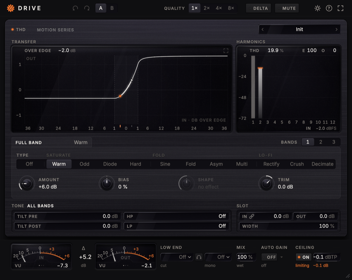Click the AMOUNT knob
Screen dimensions: 352x280
(27, 184)
